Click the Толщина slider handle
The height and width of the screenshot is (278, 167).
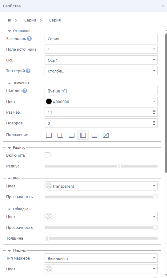point(47,238)
